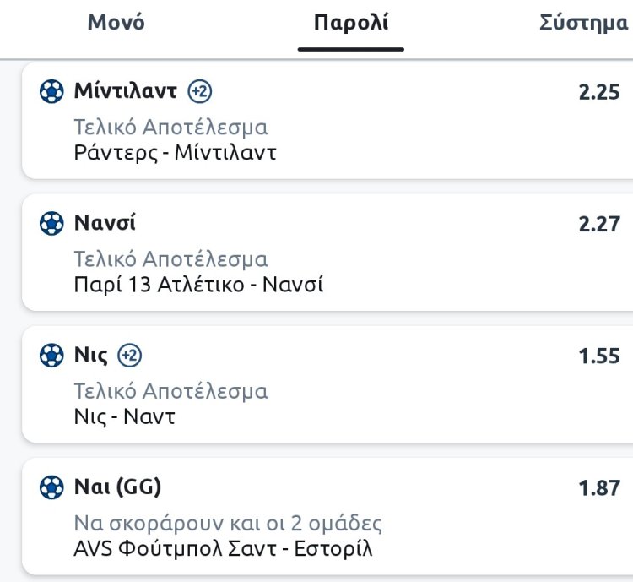Select the 1.55 odds for Νις

click(x=598, y=356)
